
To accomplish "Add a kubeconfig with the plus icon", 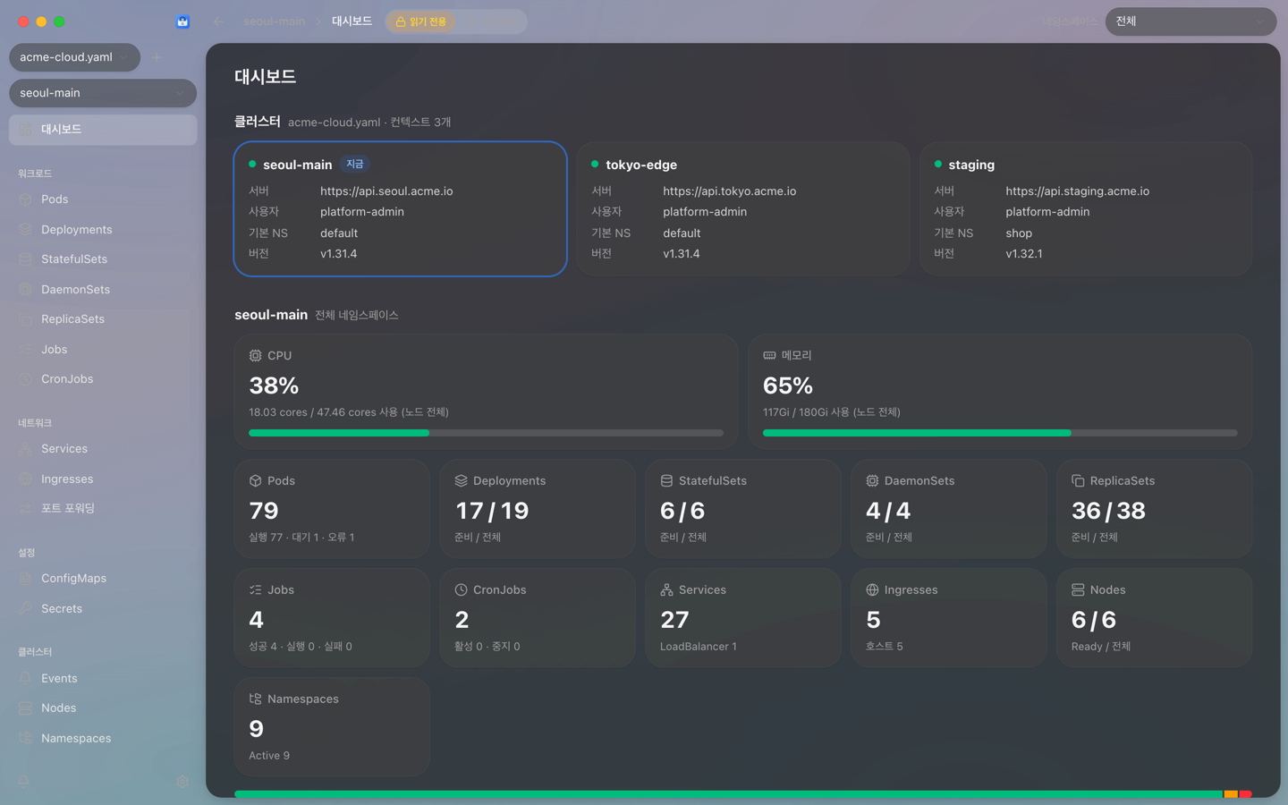I will [x=157, y=58].
